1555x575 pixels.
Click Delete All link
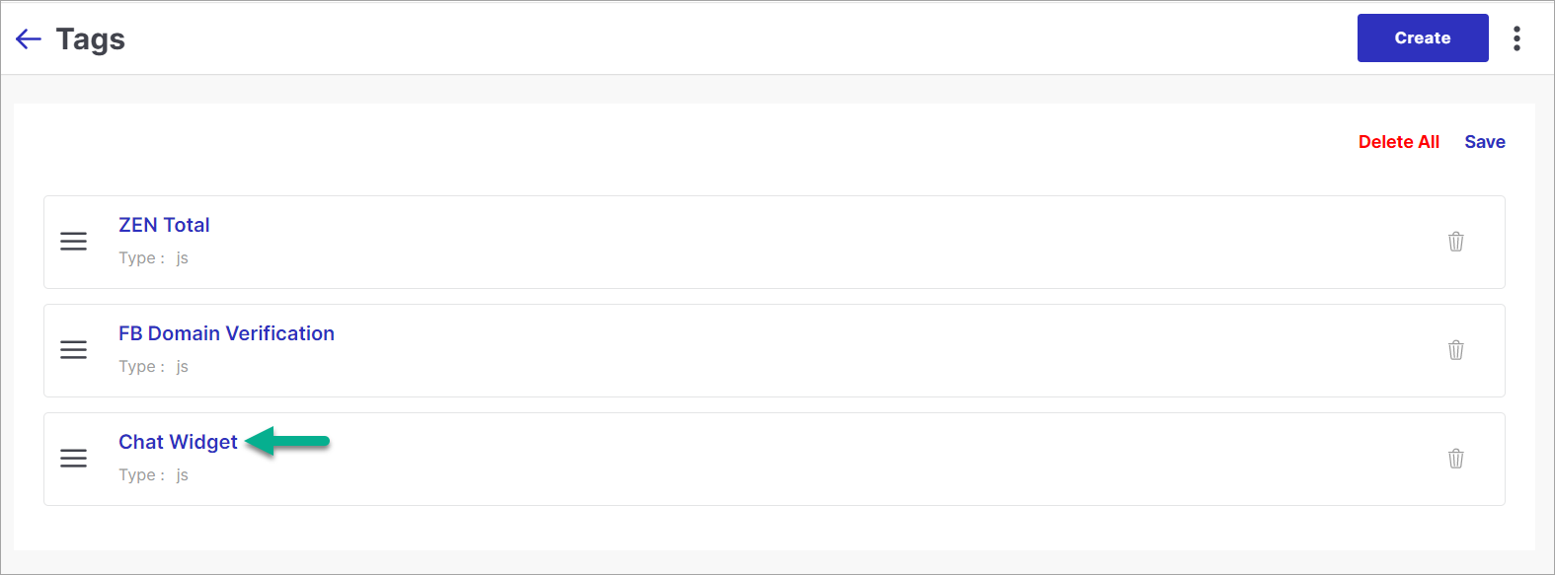click(1399, 142)
